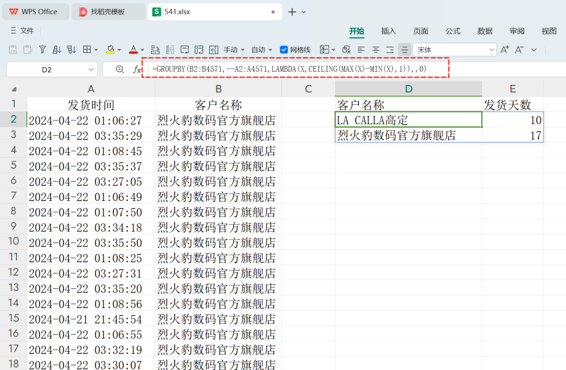
Task: Switch to the 数据 ribbon tab
Action: [x=485, y=31]
